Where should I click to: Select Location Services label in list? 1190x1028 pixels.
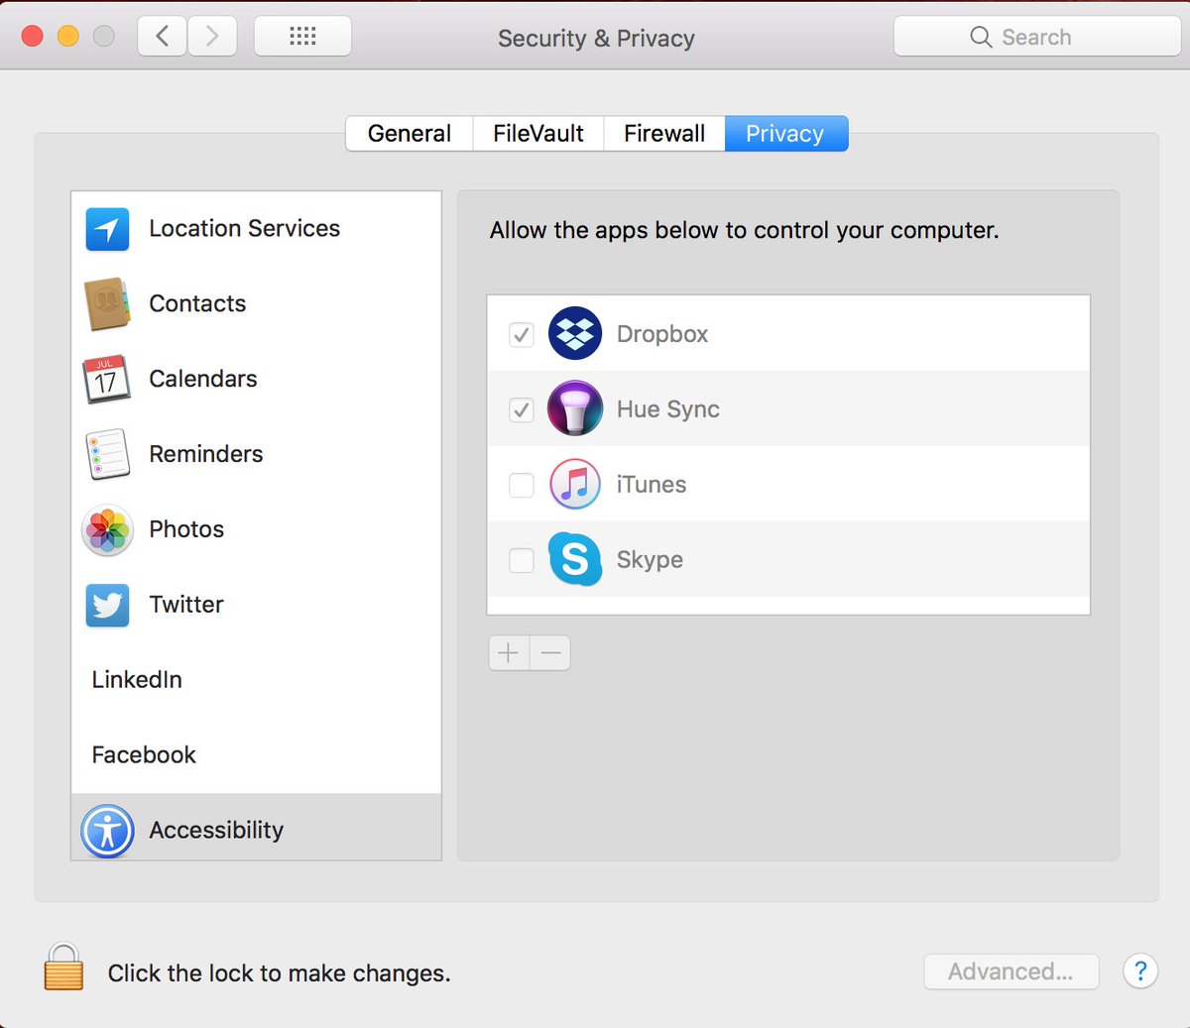click(245, 228)
